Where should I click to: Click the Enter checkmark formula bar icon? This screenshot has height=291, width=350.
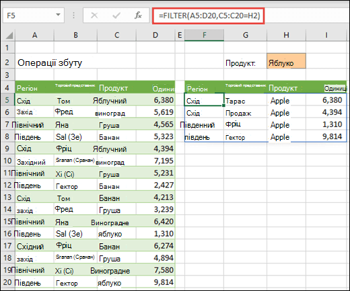(x=116, y=15)
